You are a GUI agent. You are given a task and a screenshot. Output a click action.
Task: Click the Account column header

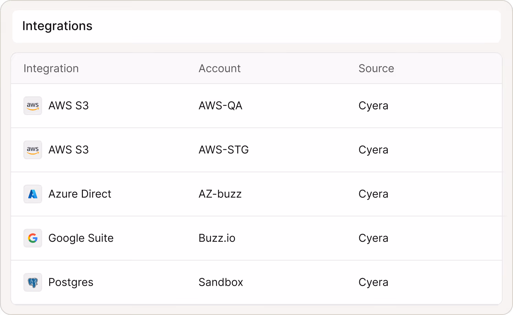click(x=220, y=68)
